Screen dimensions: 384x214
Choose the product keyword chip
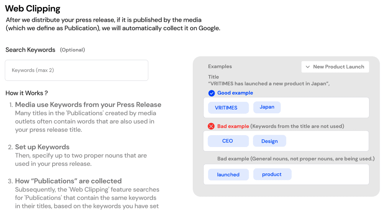tap(272, 174)
